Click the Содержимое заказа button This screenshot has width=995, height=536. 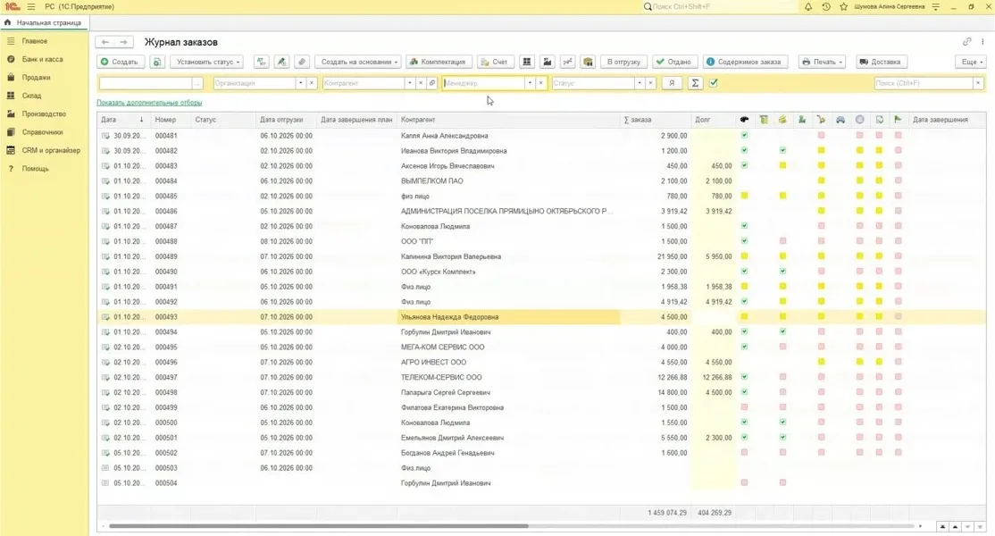[x=746, y=62]
